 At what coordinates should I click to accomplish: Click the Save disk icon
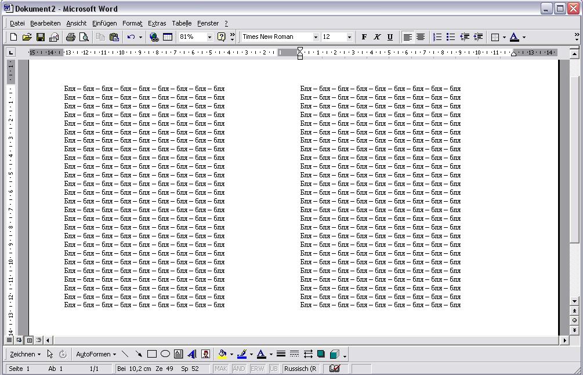(x=41, y=37)
